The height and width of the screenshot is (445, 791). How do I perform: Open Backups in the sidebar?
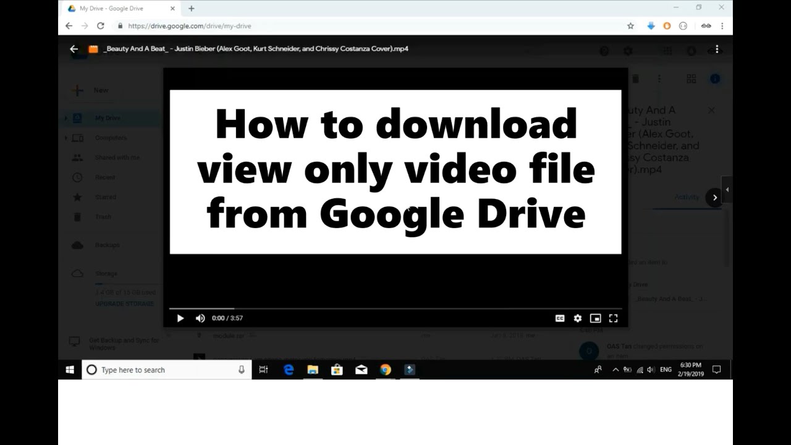point(107,245)
